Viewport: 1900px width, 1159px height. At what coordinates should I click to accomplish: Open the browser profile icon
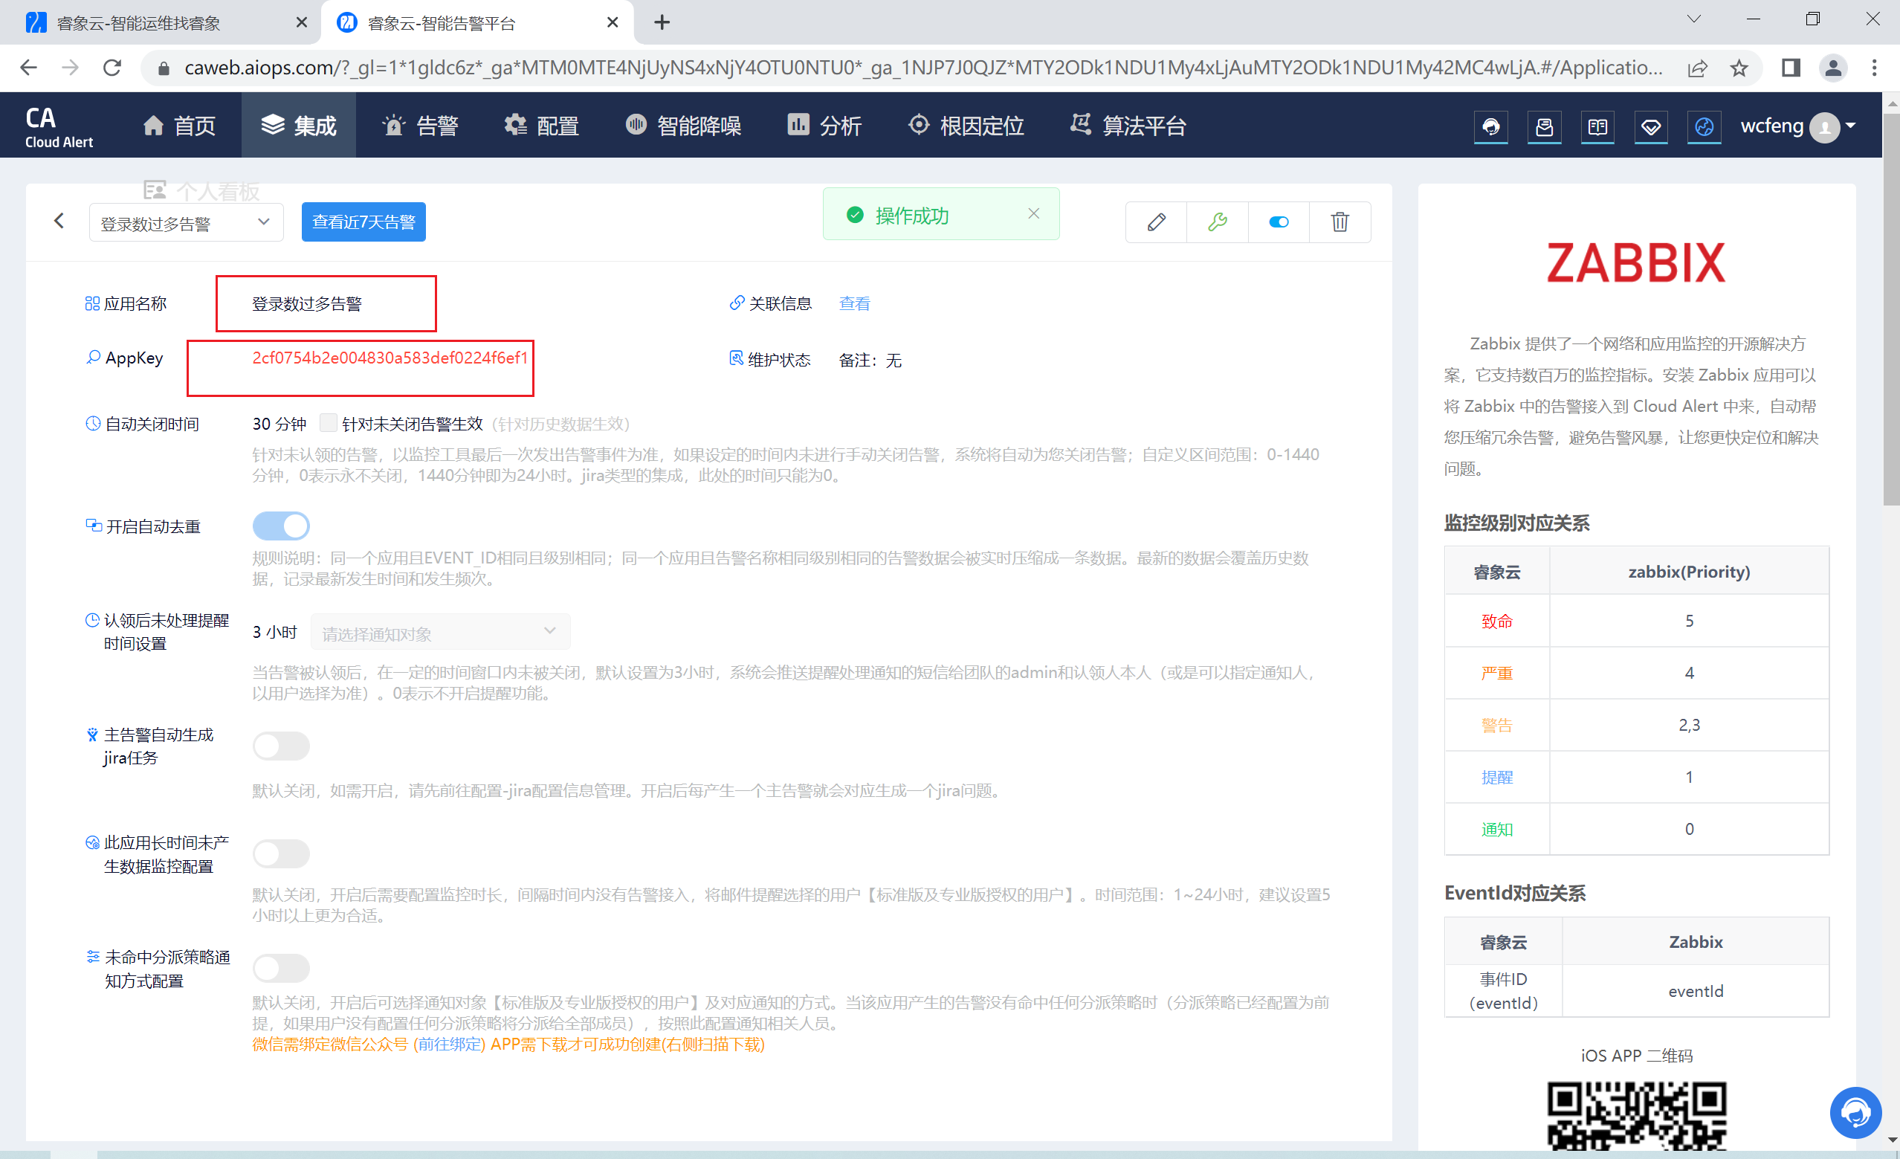point(1833,68)
